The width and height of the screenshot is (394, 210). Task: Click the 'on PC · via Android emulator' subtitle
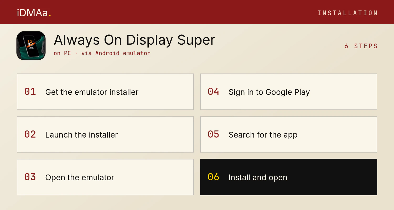click(x=102, y=53)
